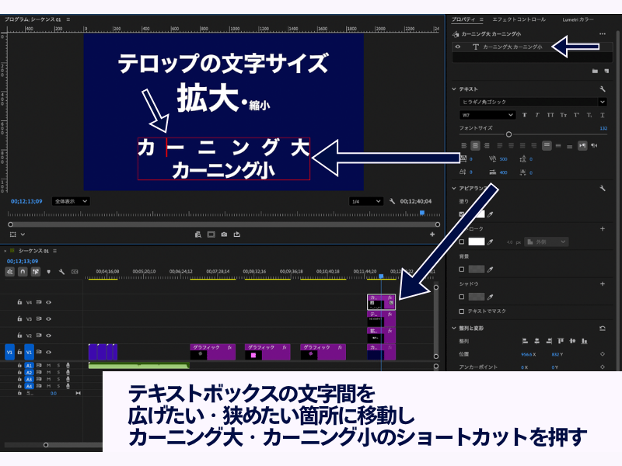Click the wrench icon in the テキスト section
The image size is (622, 466).
pyautogui.click(x=603, y=89)
